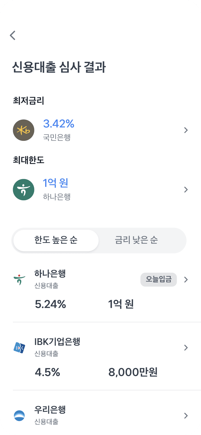Click the 3.42% interest rate text
This screenshot has height=435, width=201.
pyautogui.click(x=59, y=124)
